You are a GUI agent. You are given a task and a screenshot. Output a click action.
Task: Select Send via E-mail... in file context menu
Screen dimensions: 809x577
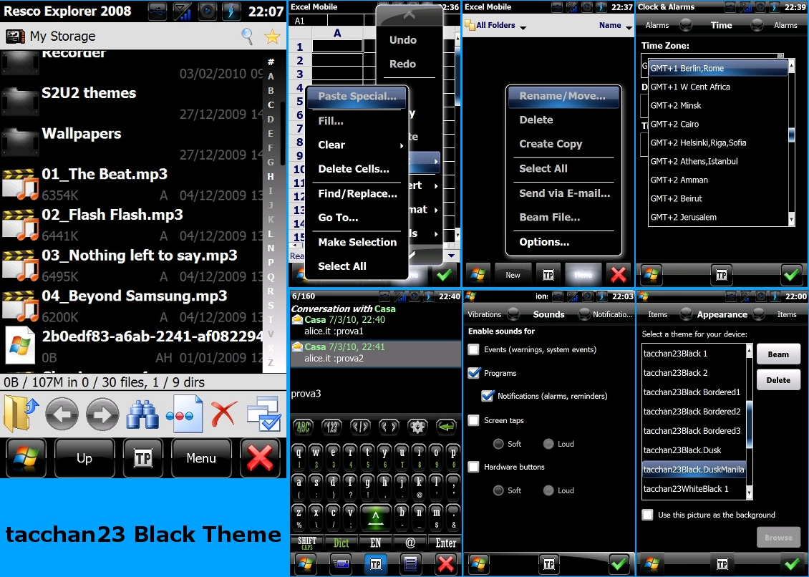564,193
